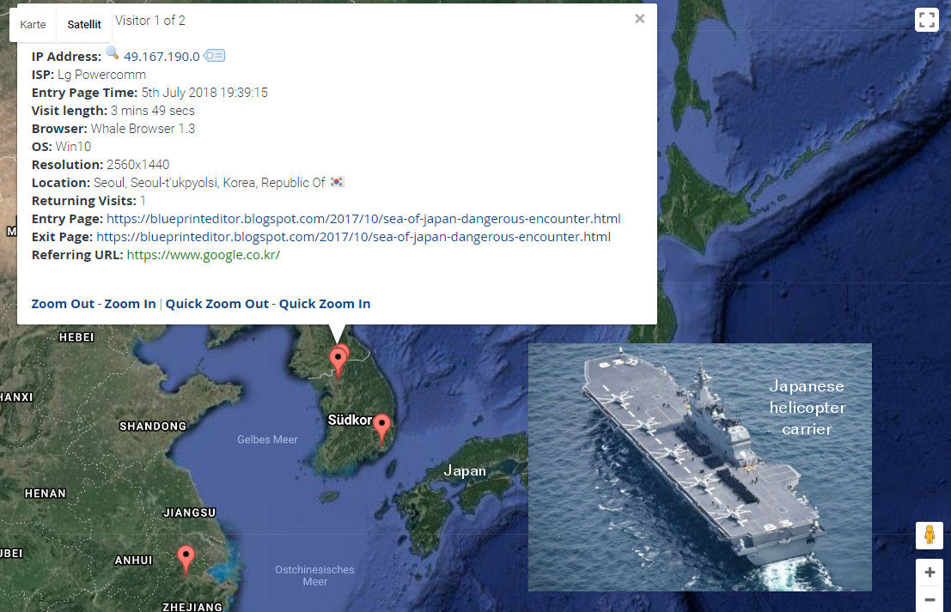The width and height of the screenshot is (951, 612).
Task: Select the red marker near Seoul
Action: (338, 362)
